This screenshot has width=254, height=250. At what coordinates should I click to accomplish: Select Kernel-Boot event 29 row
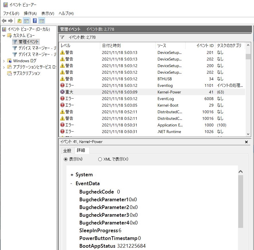click(152, 105)
